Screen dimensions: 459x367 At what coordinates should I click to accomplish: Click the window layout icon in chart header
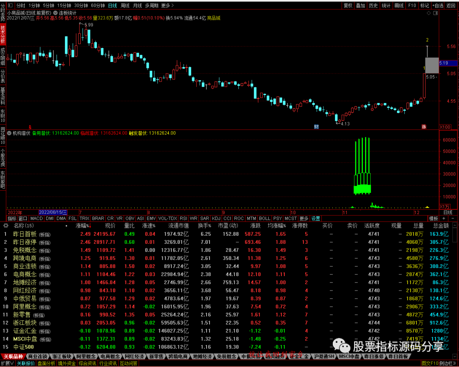point(436,13)
